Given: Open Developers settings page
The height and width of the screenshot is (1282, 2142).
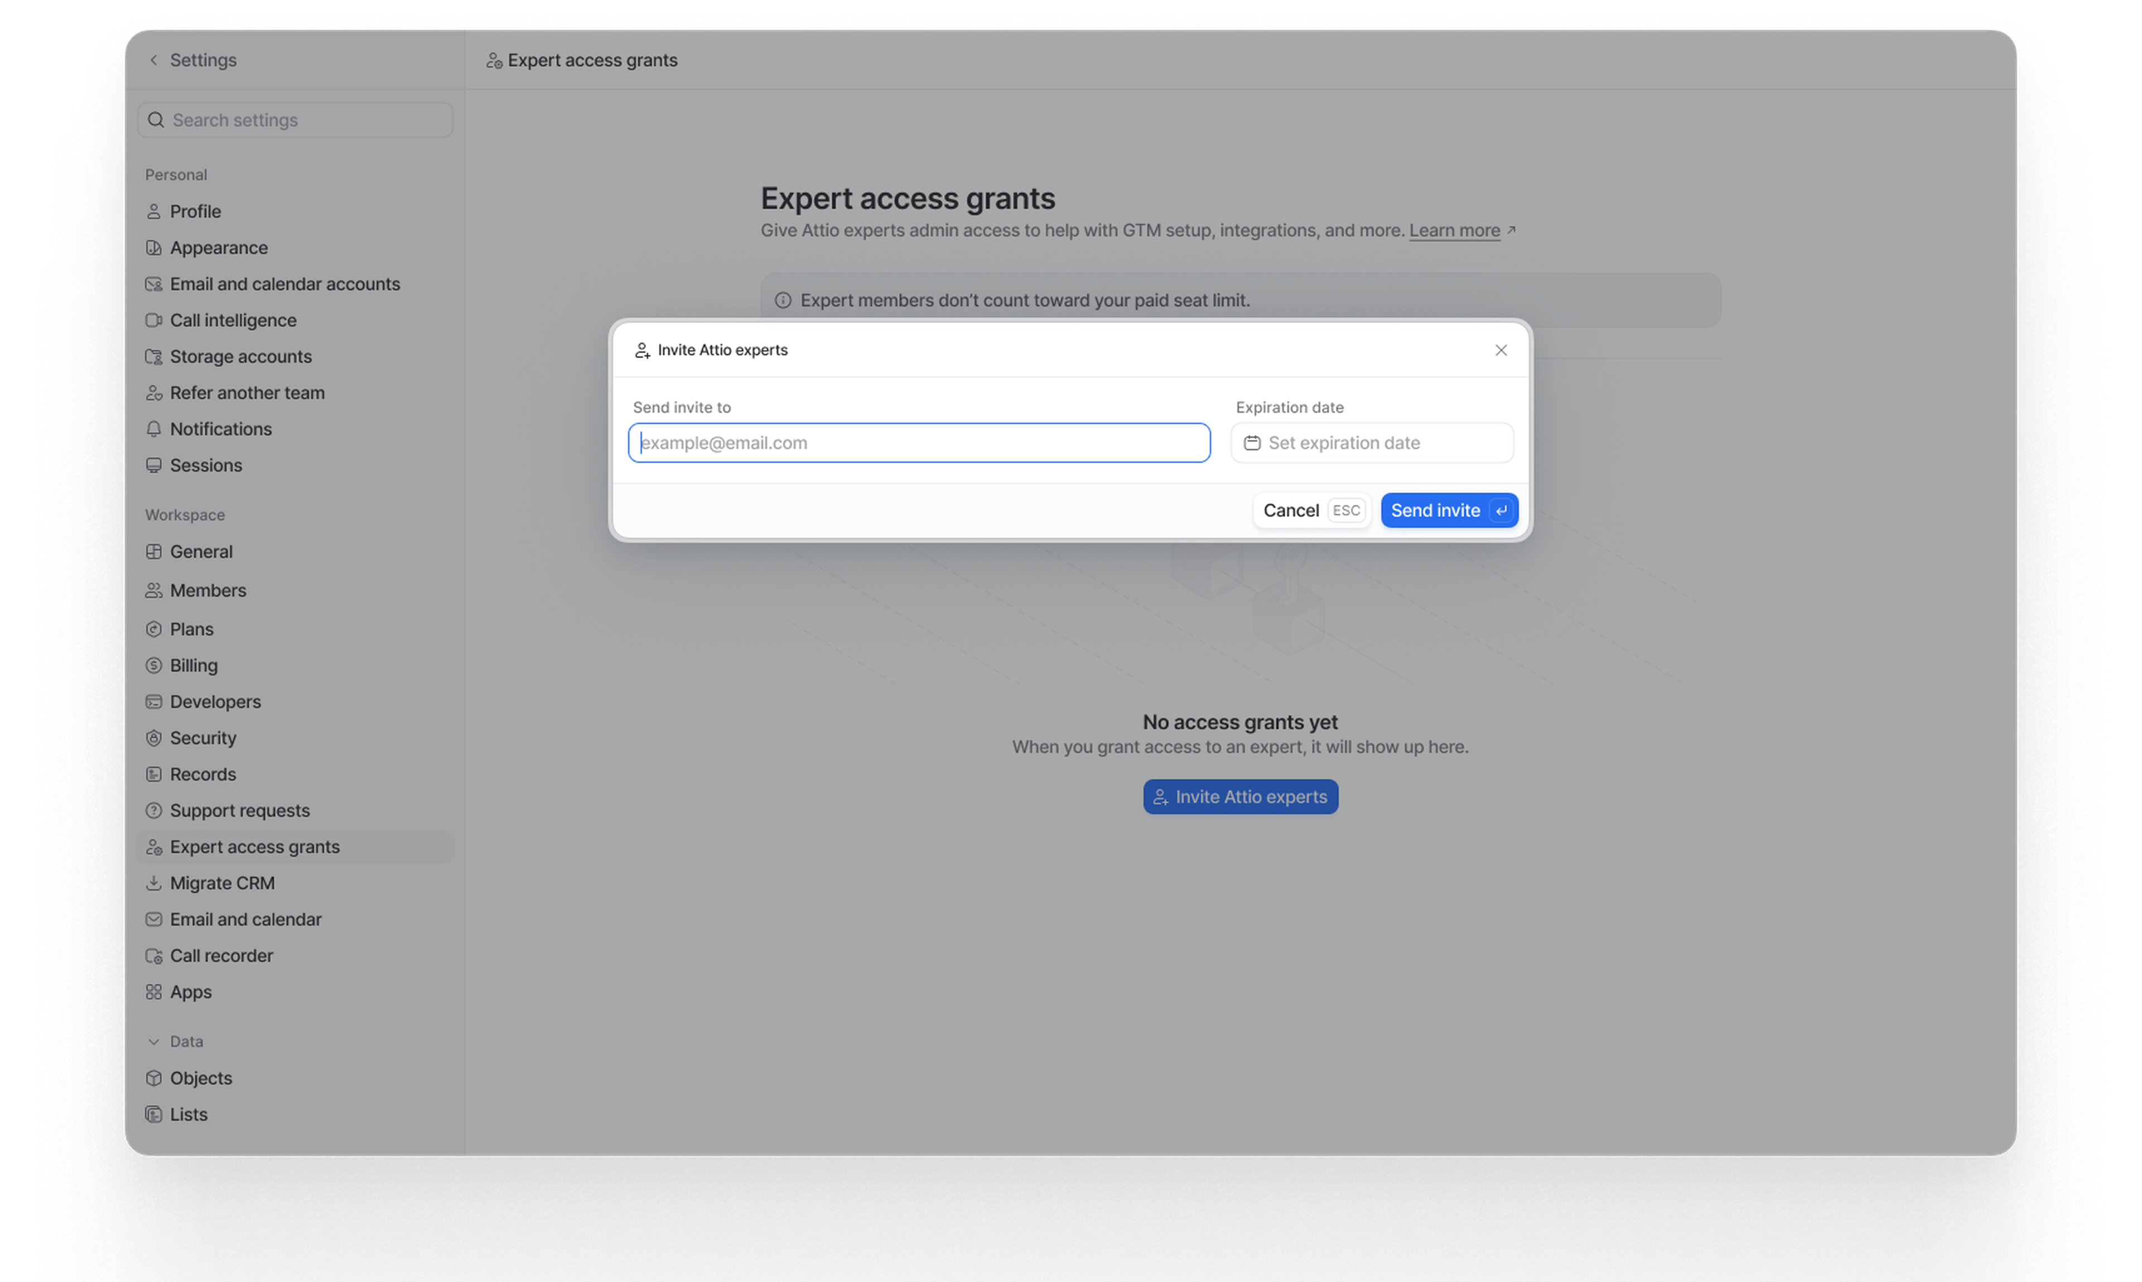Looking at the screenshot, I should [215, 702].
